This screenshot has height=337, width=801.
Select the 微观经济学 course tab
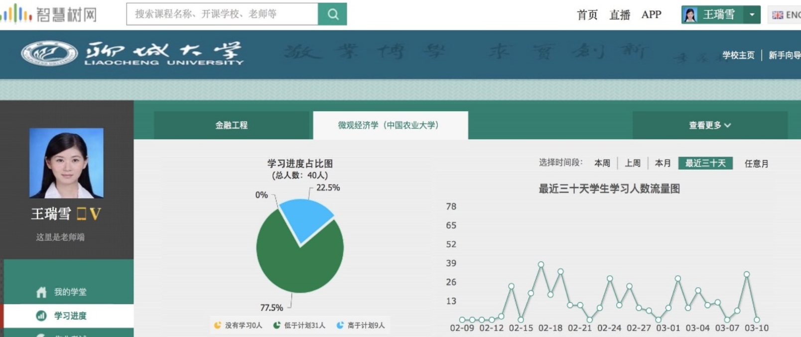[389, 125]
